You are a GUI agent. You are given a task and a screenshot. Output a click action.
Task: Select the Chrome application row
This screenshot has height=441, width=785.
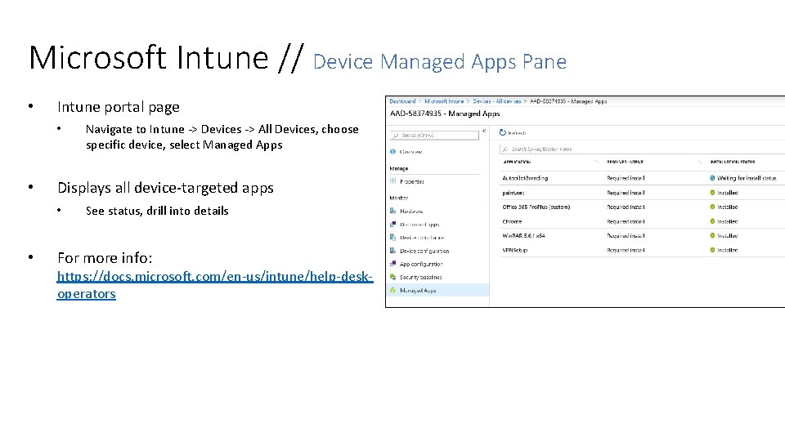[642, 221]
